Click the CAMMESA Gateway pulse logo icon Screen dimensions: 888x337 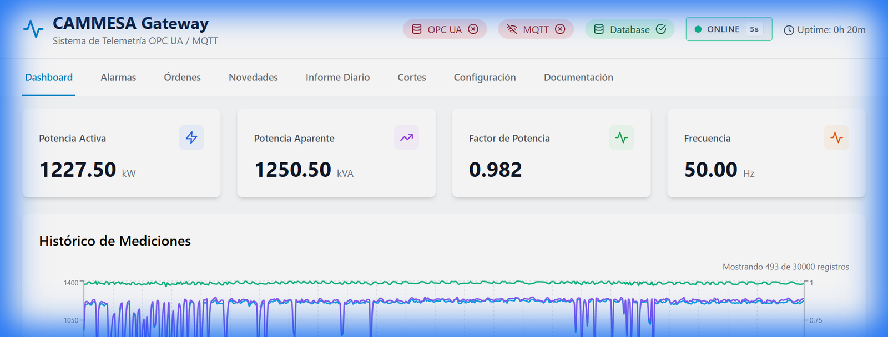coord(33,29)
